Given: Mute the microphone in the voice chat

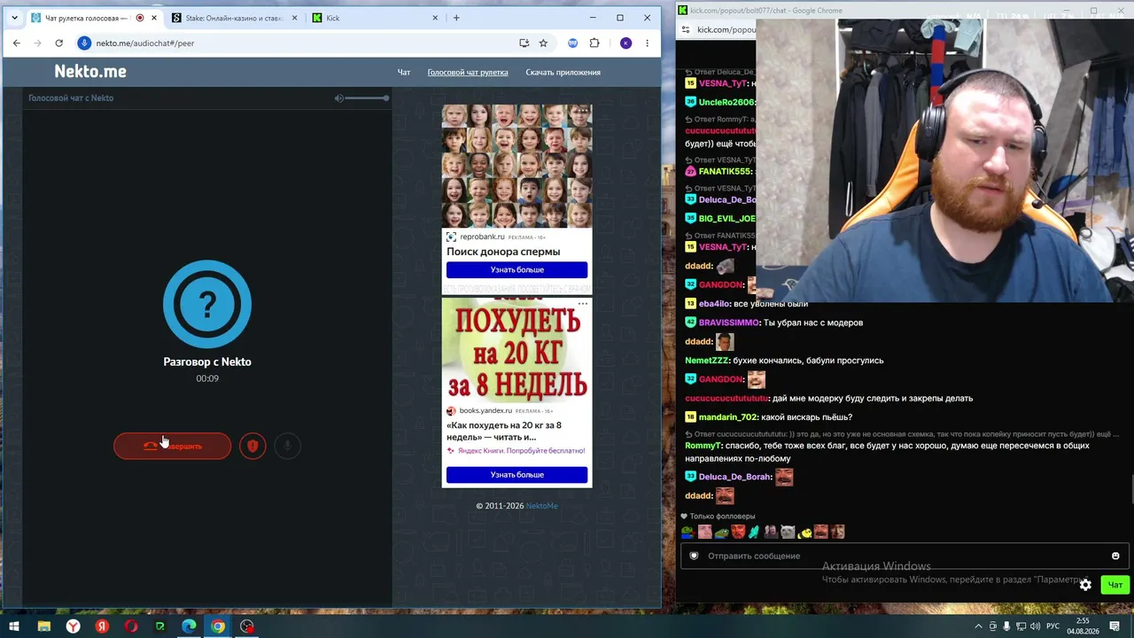Looking at the screenshot, I should [x=287, y=446].
